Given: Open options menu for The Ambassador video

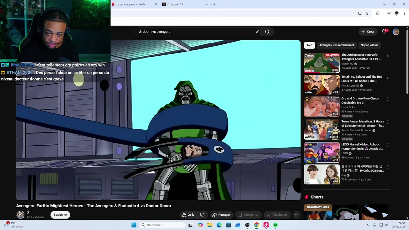Looking at the screenshot, I should pyautogui.click(x=388, y=55).
